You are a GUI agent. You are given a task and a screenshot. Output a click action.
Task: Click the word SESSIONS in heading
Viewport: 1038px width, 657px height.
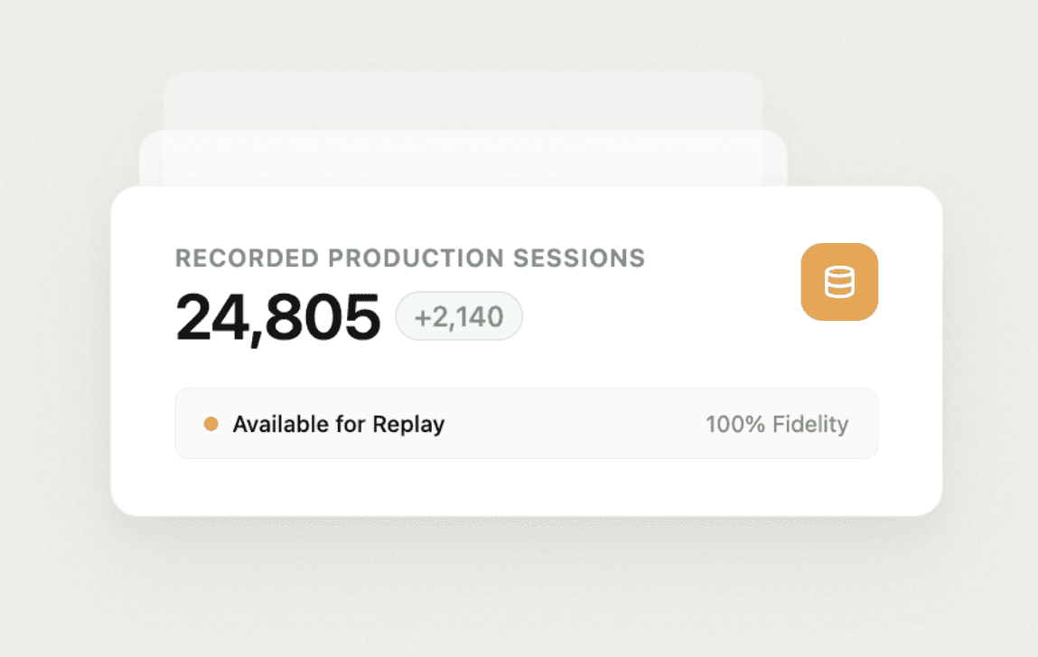[x=579, y=258]
